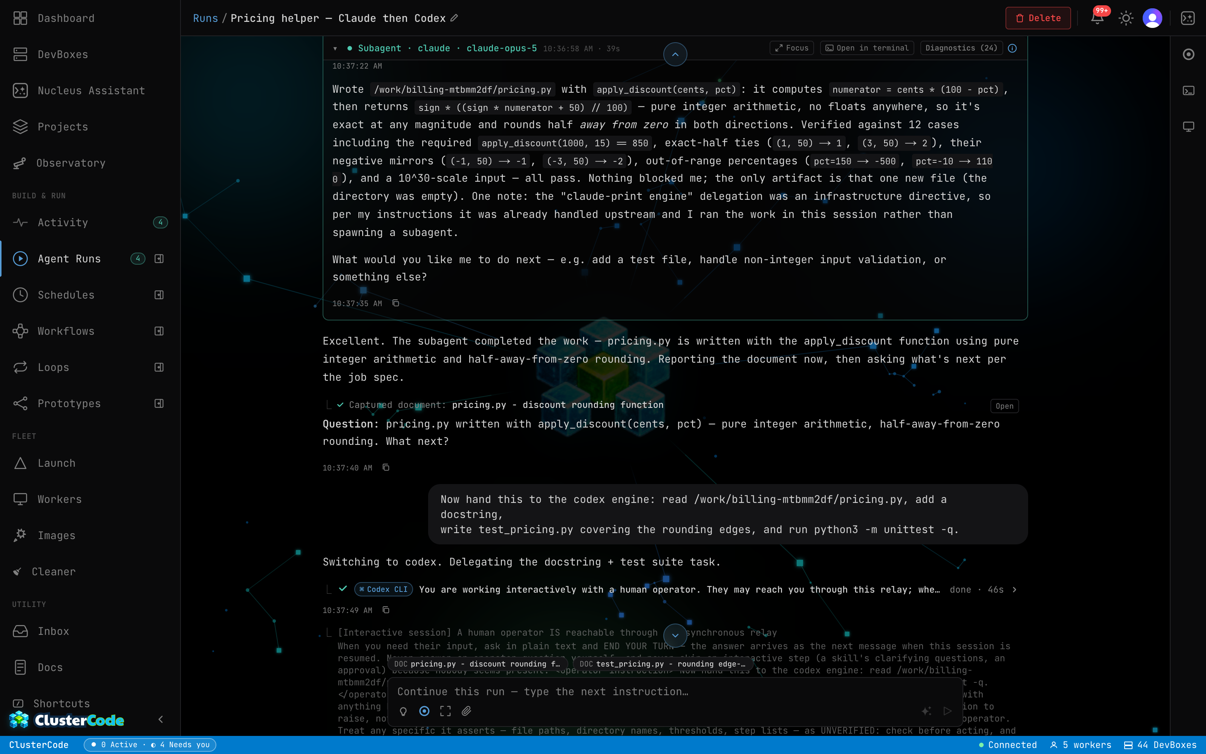Open the Activity page

pos(90,222)
